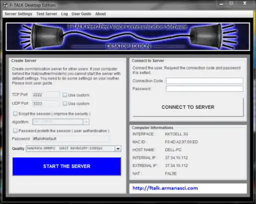Viewport: 256px width, 204px height.
Task: Click the DELL-PC host name value
Action: pyautogui.click(x=173, y=150)
